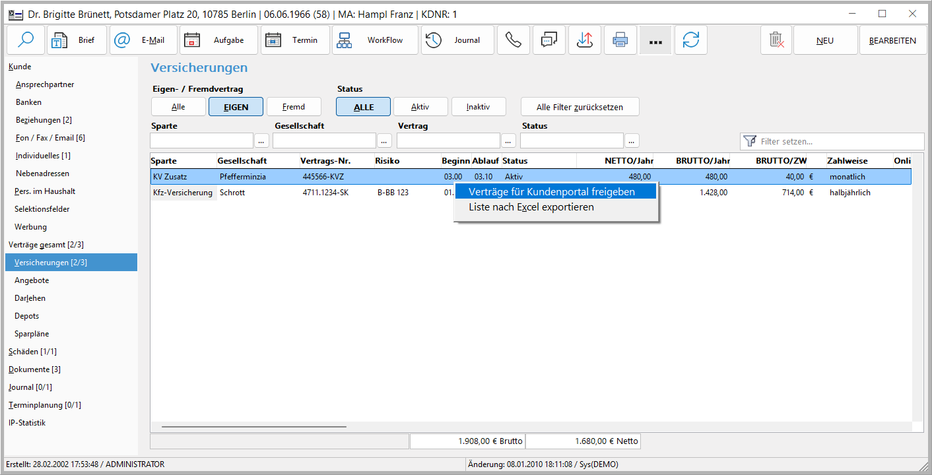Open the phone call icon

click(x=513, y=40)
